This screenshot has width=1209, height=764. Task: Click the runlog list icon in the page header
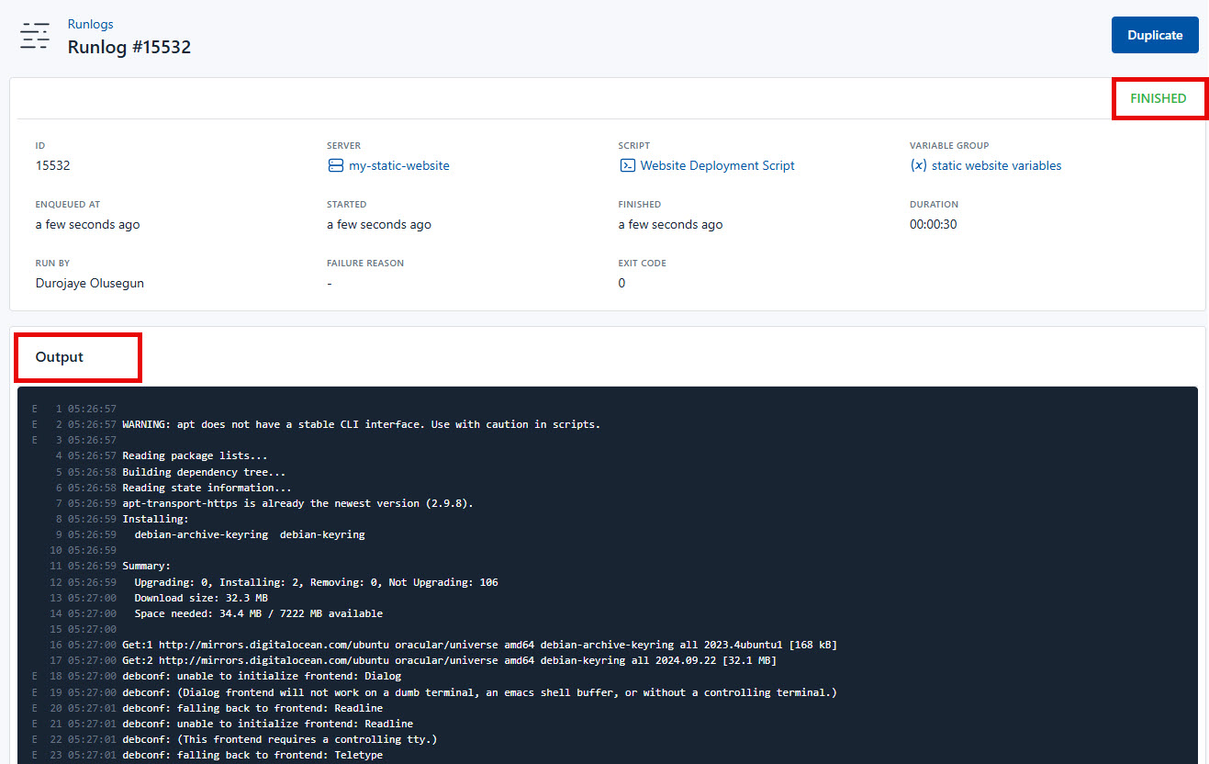point(35,36)
